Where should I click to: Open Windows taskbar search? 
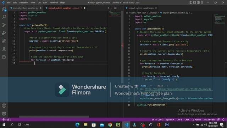pos(12,124)
